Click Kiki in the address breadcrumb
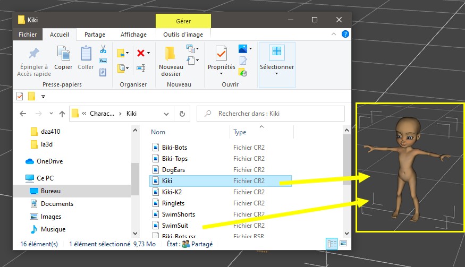Image resolution: width=465 pixels, height=267 pixels. point(131,114)
